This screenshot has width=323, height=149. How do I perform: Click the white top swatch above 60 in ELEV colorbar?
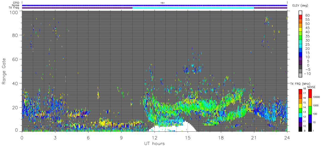point(300,13)
